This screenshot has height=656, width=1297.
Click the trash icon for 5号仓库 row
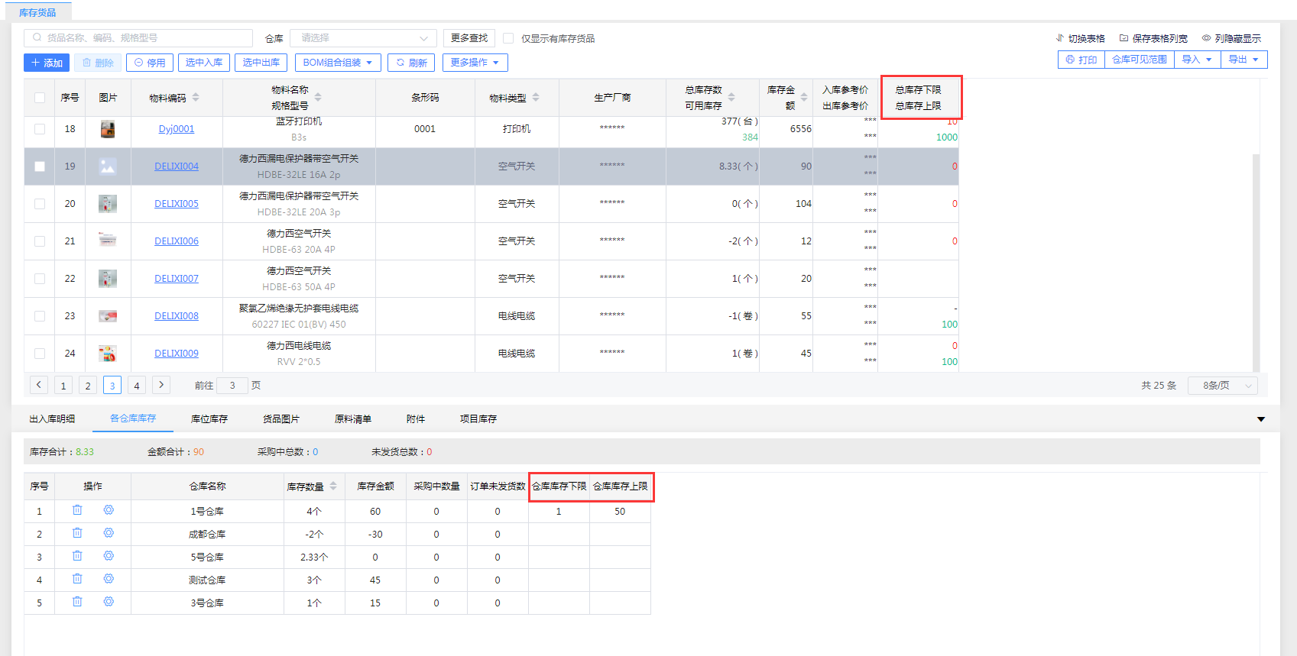coord(77,556)
